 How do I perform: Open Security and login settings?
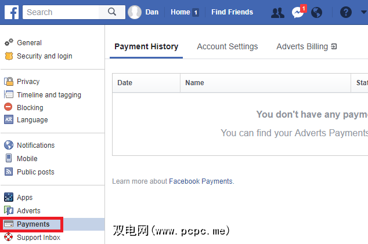[44, 56]
